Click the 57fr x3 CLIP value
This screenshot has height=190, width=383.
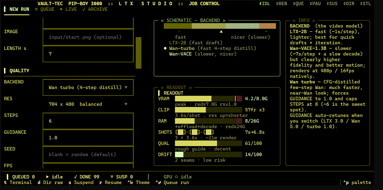(x=255, y=110)
